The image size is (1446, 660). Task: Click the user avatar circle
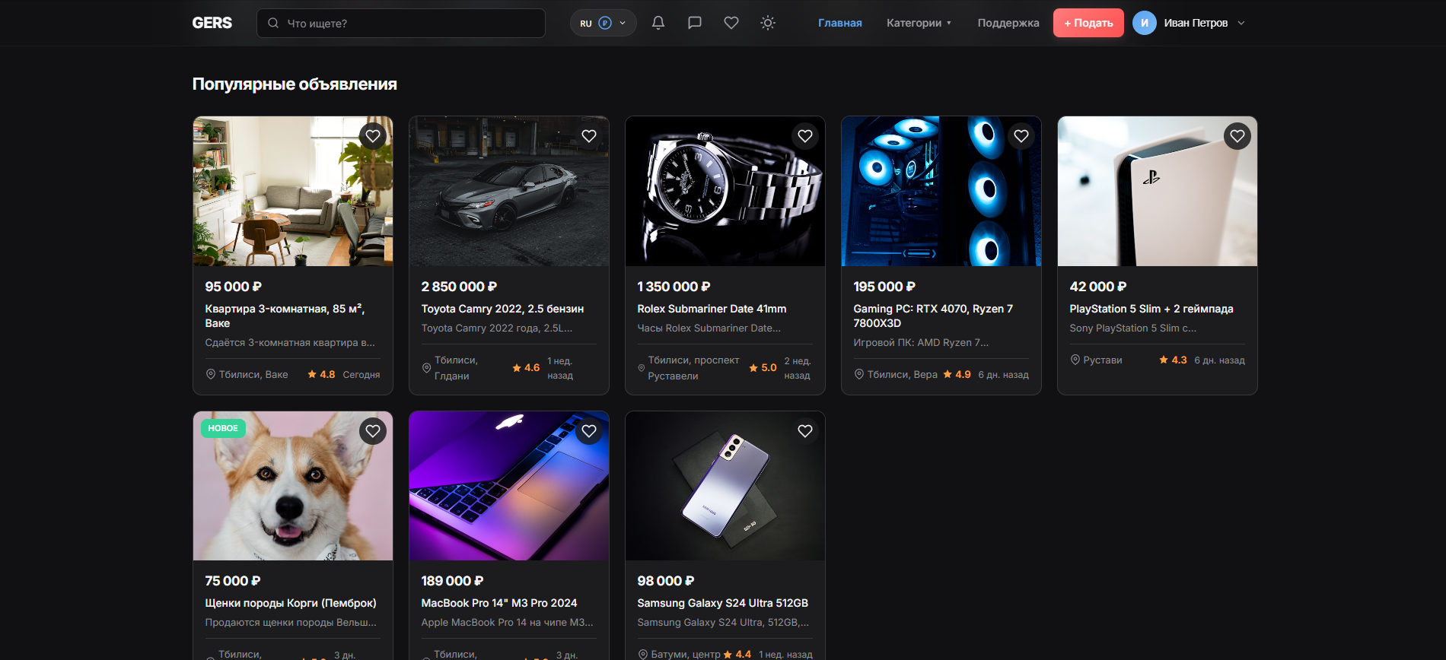click(x=1144, y=23)
